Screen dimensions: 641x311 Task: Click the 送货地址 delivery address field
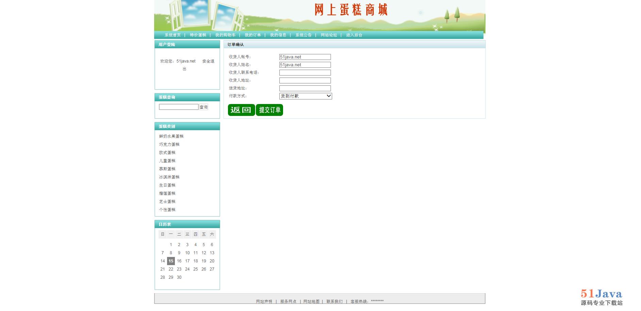[x=305, y=88]
